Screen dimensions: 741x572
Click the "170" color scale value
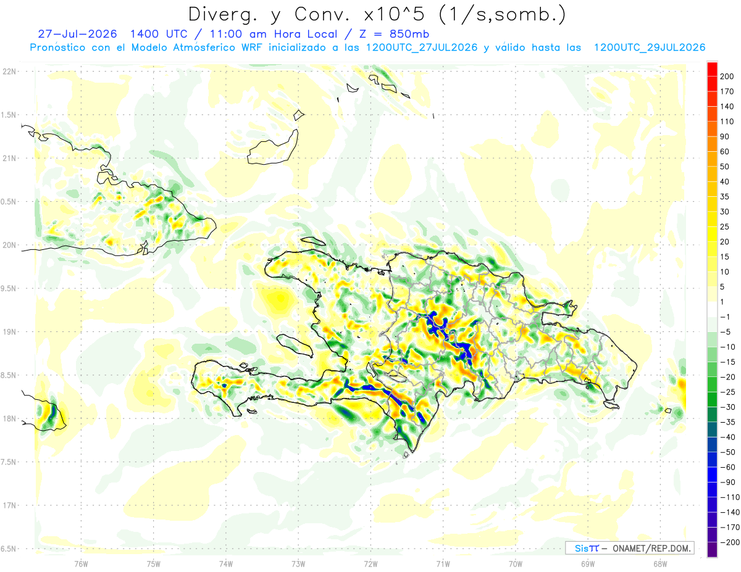click(727, 91)
